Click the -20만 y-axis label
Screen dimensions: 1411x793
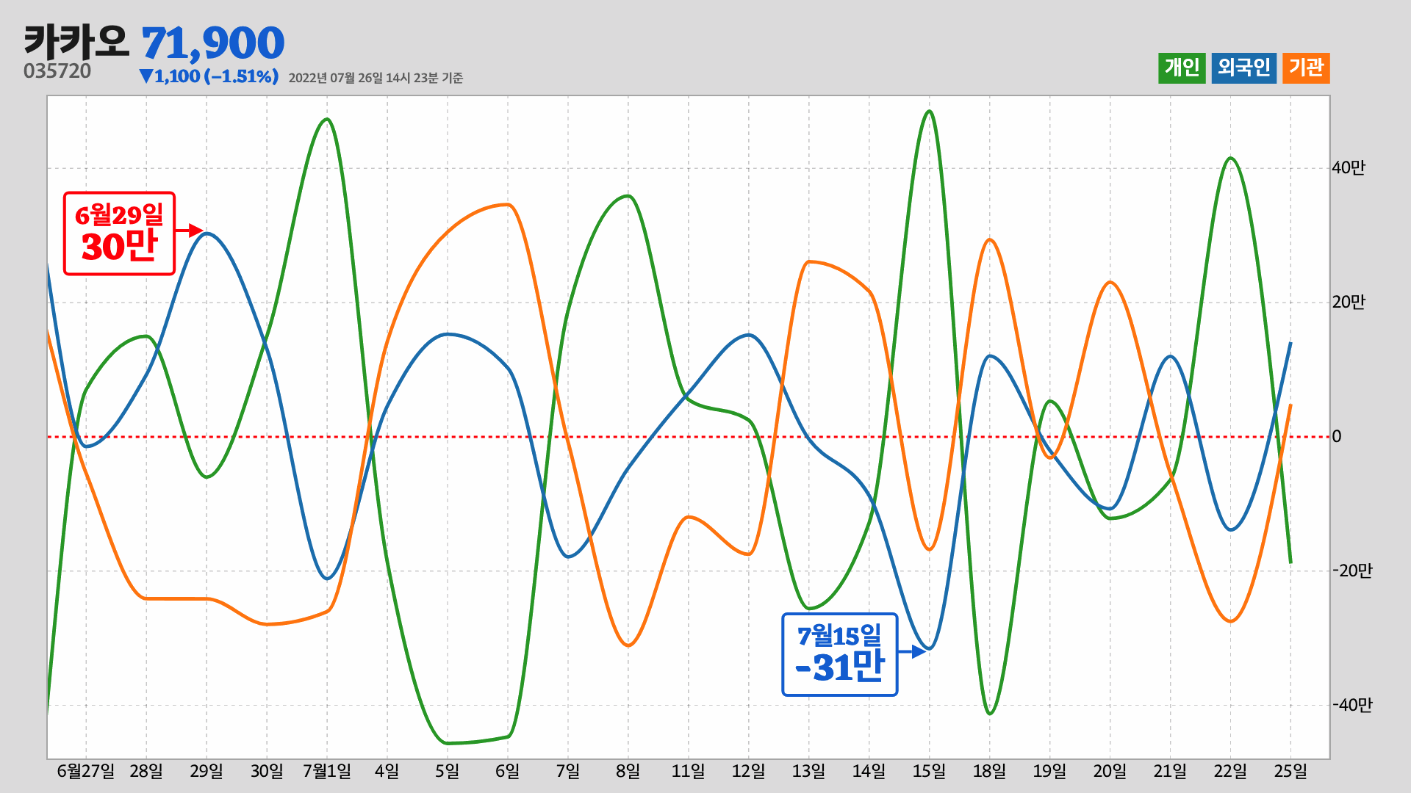coord(1352,571)
